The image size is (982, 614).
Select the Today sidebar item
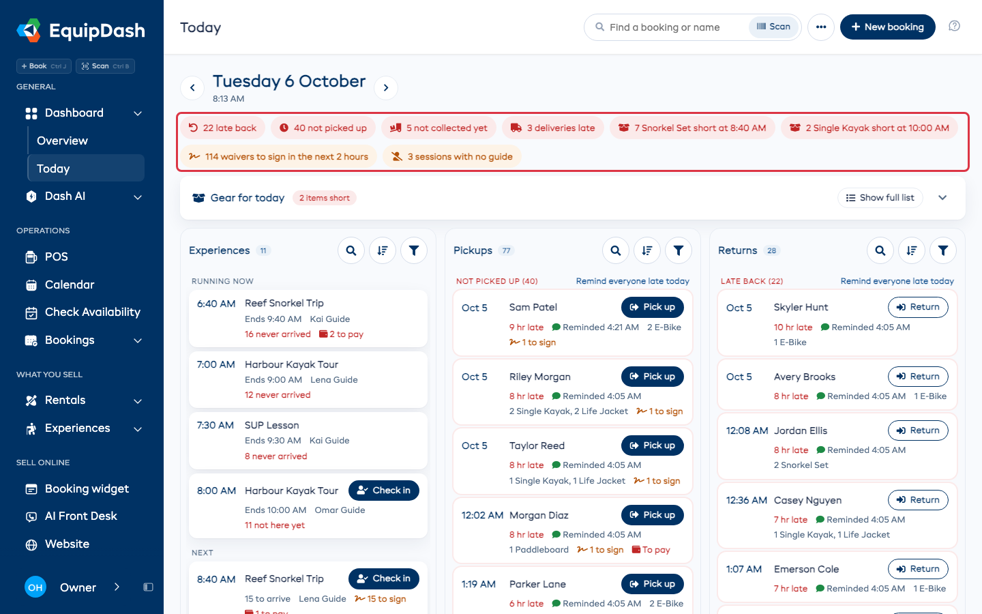(x=86, y=169)
